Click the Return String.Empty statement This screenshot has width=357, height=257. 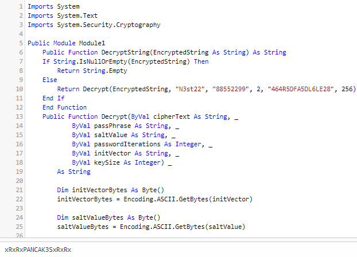[92, 71]
